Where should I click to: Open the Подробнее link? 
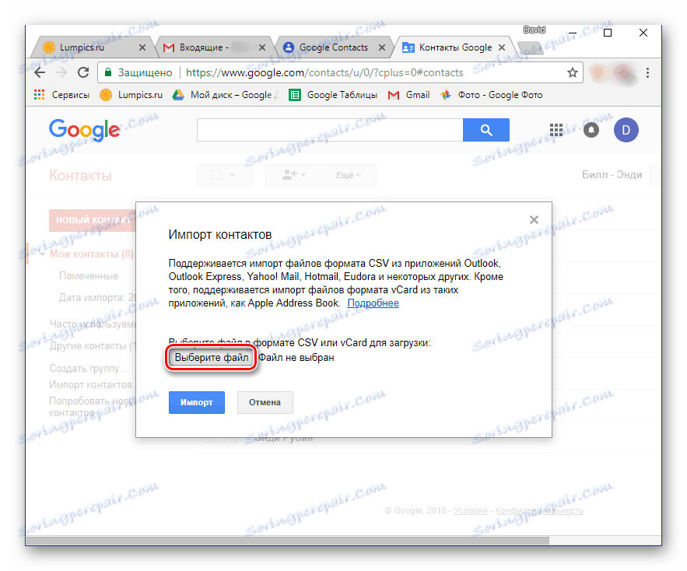(x=373, y=303)
